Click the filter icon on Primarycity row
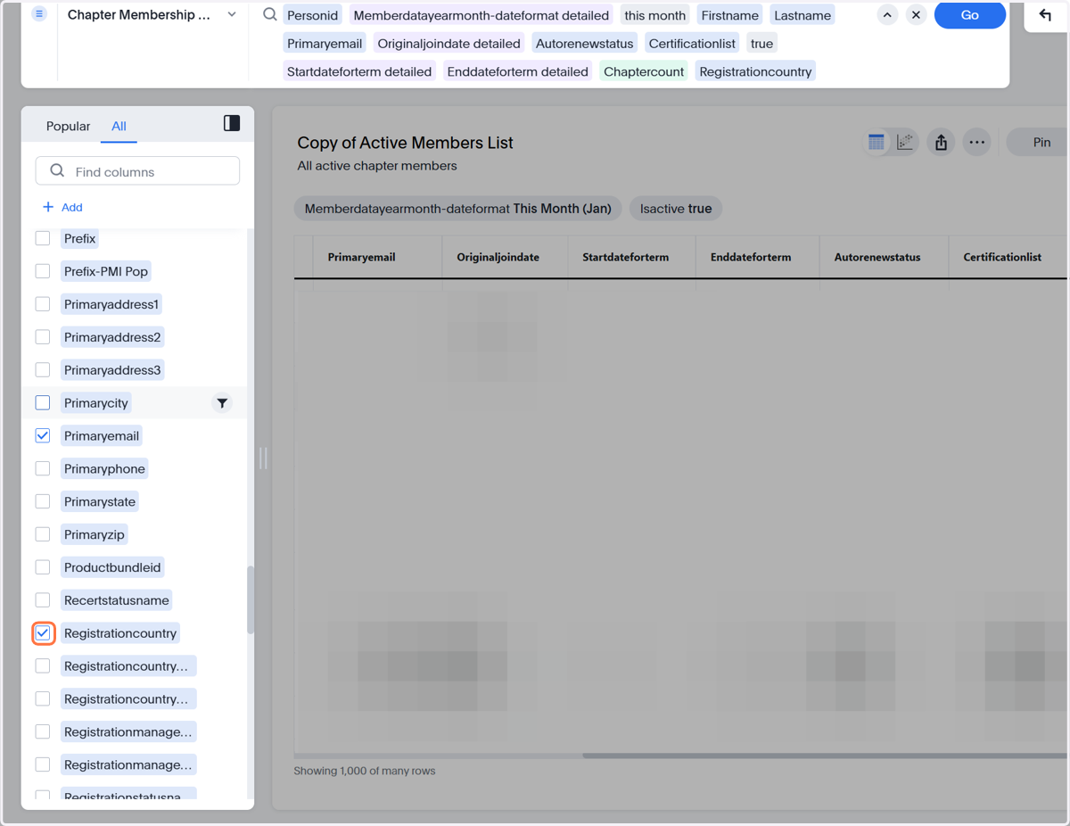Screen dimensions: 1070x826 pos(222,403)
